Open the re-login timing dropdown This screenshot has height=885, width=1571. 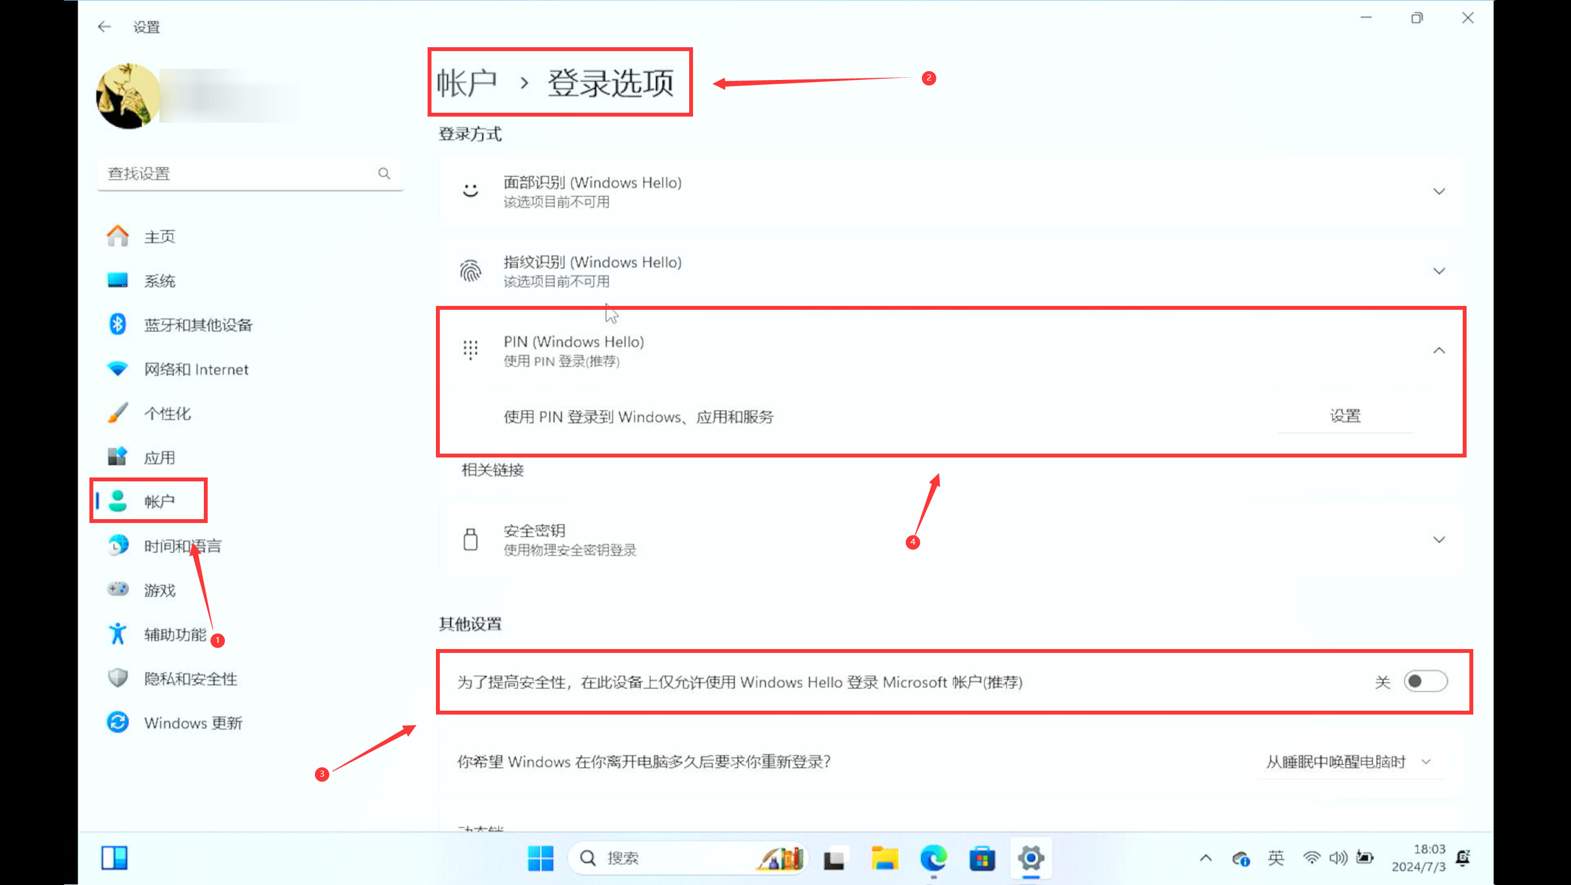(x=1348, y=762)
